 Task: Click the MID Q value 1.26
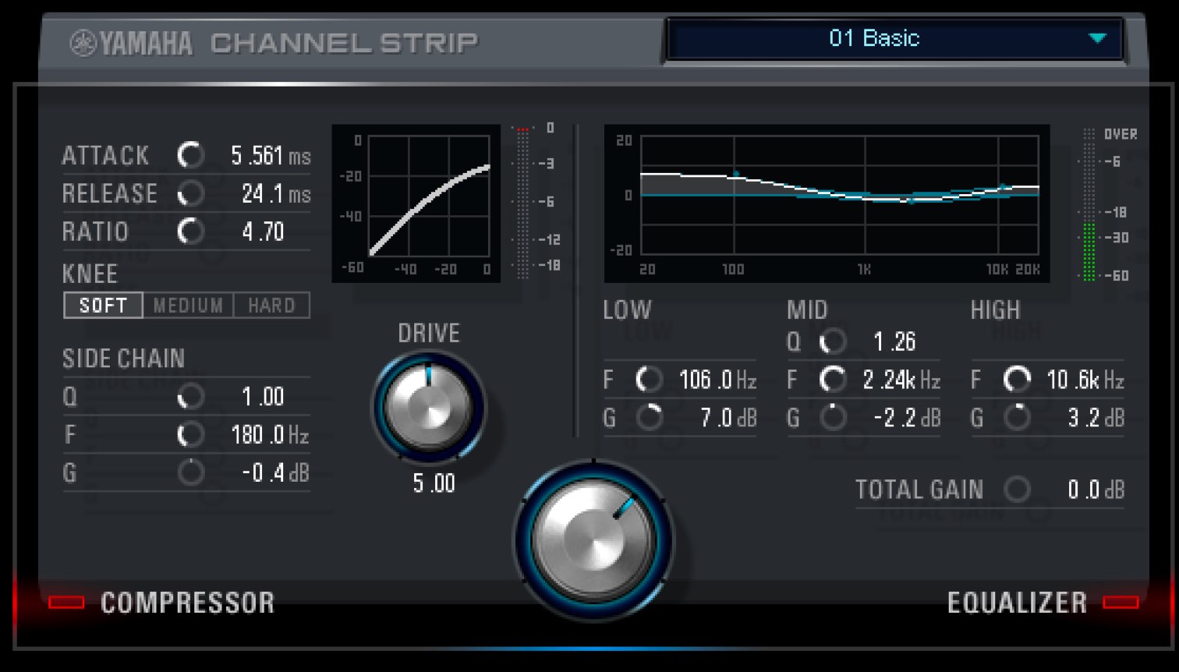coord(894,341)
